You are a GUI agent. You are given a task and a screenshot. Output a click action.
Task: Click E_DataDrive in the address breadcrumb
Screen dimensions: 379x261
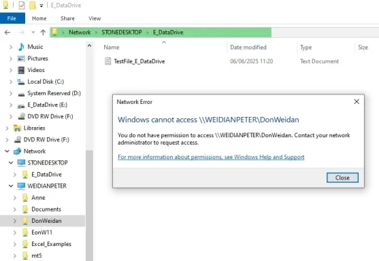pos(168,33)
